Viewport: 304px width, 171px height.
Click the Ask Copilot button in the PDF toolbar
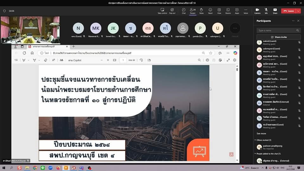75,60
